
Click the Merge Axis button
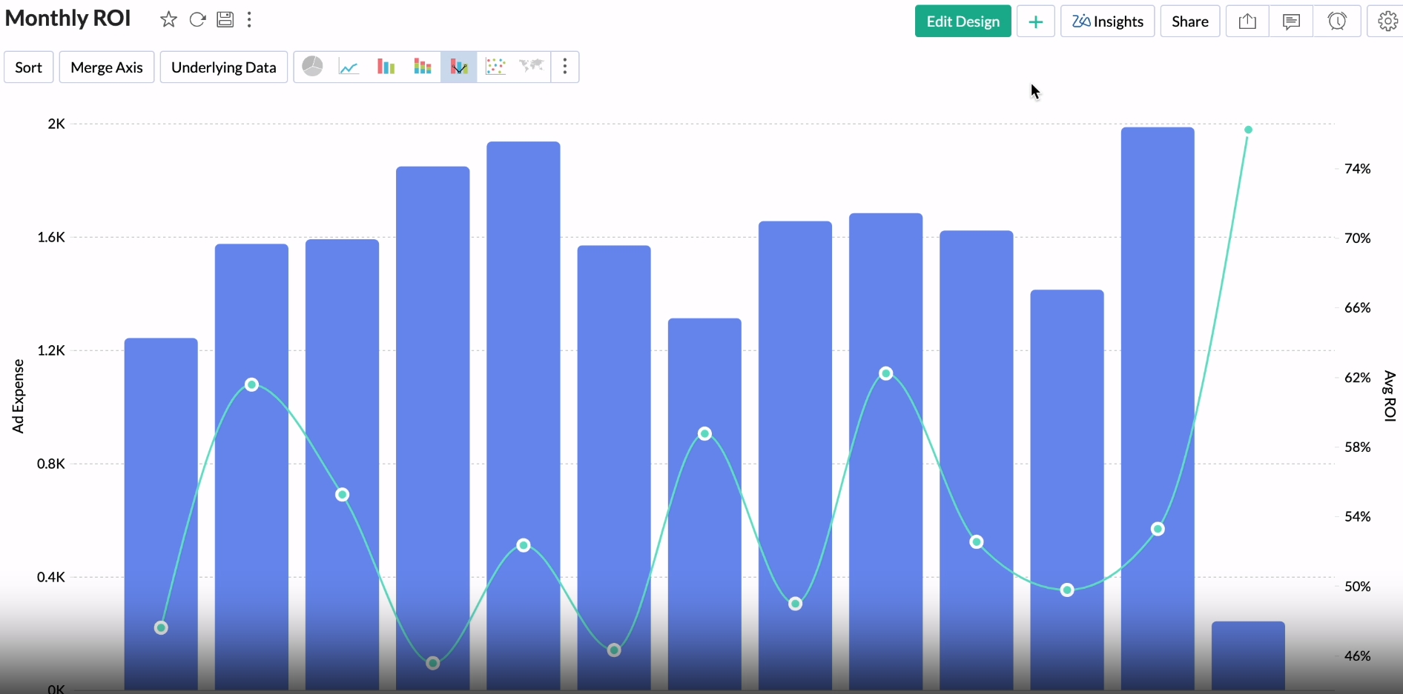[x=107, y=67]
